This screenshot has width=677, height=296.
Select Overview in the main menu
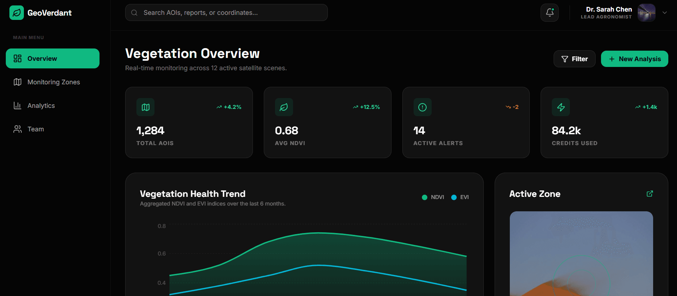pyautogui.click(x=52, y=59)
